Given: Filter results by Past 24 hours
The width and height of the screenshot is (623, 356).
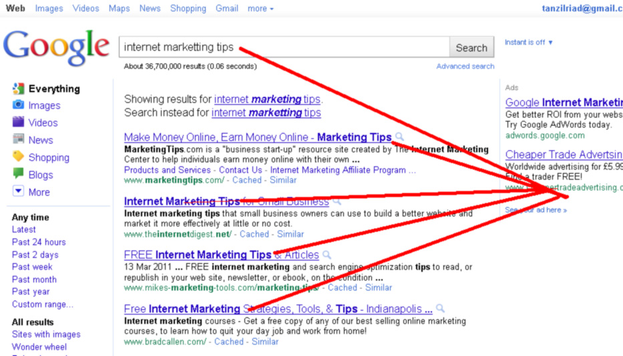Looking at the screenshot, I should point(39,242).
